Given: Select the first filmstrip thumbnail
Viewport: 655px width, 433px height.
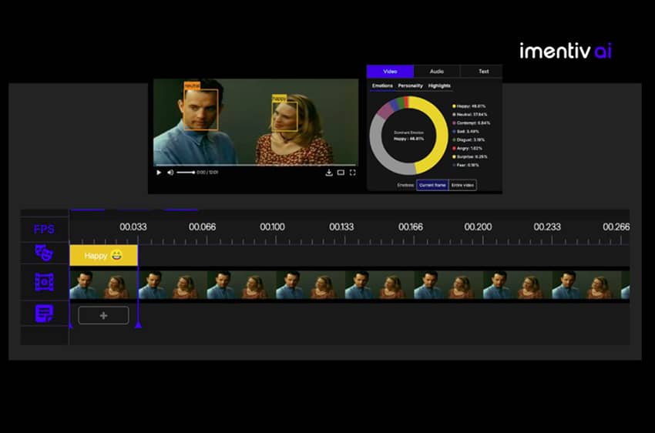Looking at the screenshot, I should click(103, 285).
